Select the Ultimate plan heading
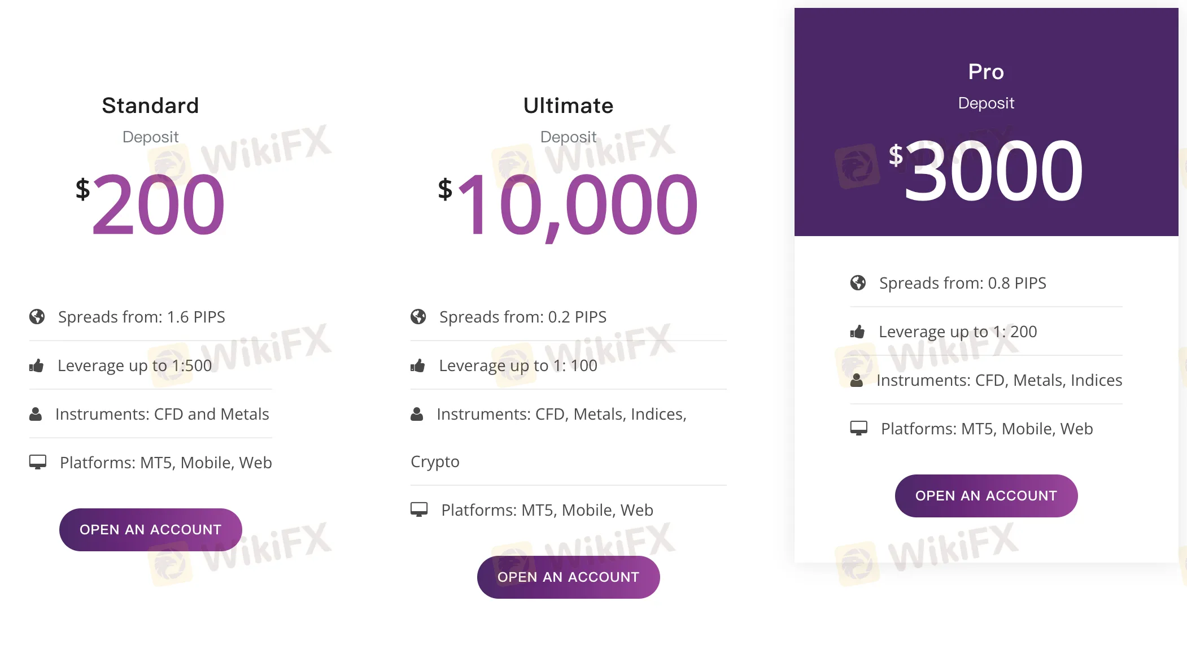The height and width of the screenshot is (649, 1187). [568, 106]
